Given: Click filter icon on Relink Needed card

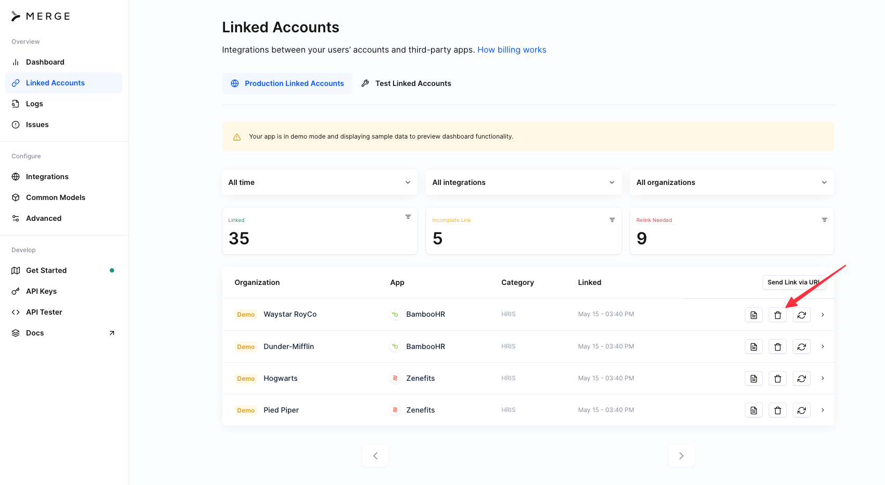Looking at the screenshot, I should (x=824, y=220).
